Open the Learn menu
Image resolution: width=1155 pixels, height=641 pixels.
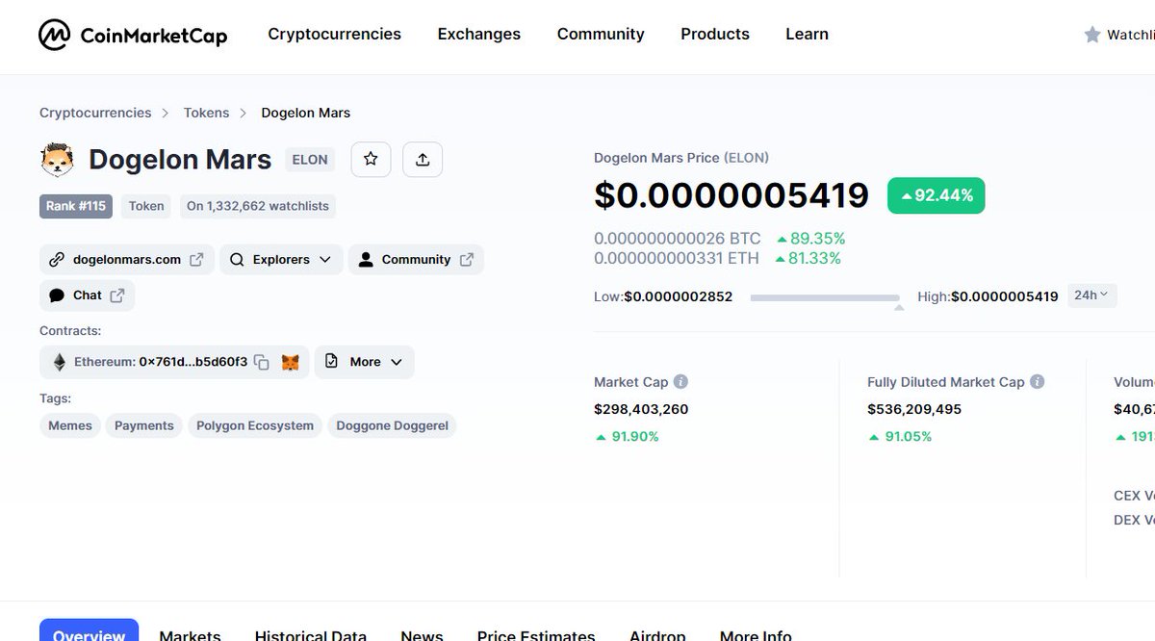click(x=807, y=34)
